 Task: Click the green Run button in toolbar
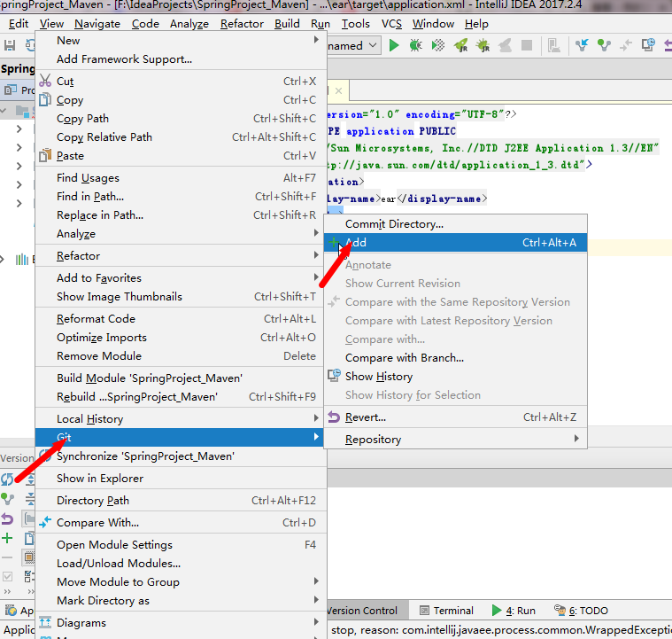tap(394, 45)
